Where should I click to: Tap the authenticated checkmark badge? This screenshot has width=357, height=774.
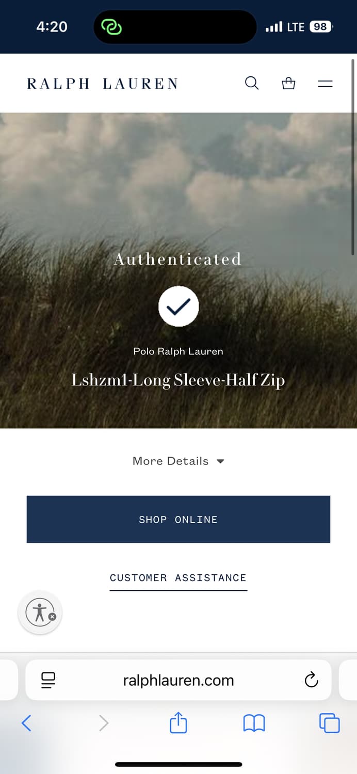coord(178,307)
